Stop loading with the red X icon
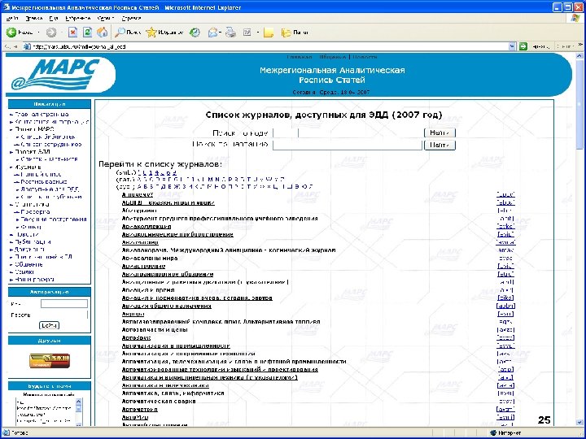 tap(73, 33)
